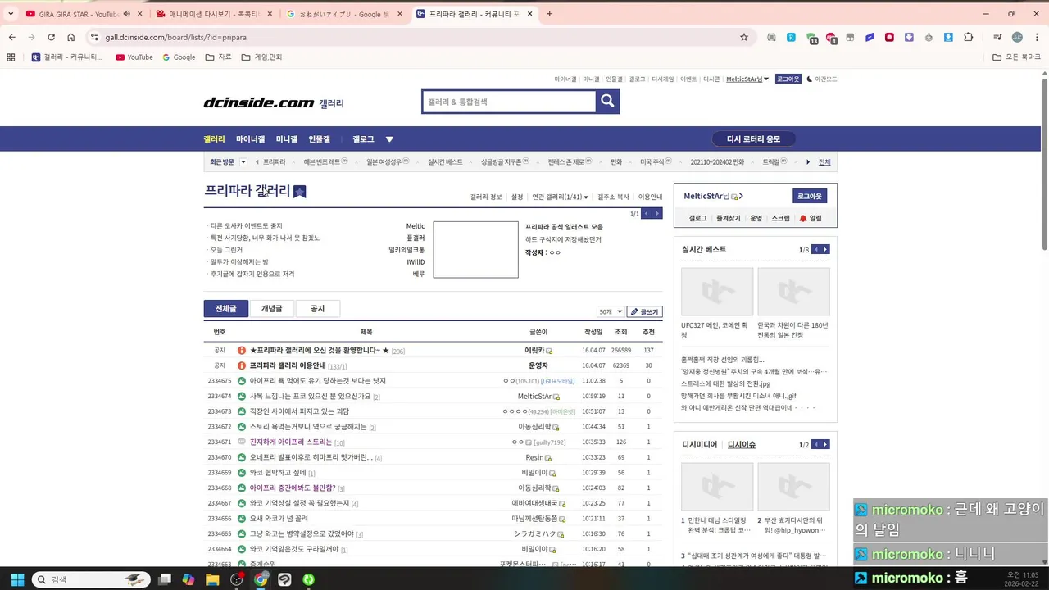Open 마이너갤 in main navigation
The width and height of the screenshot is (1049, 590).
tap(250, 139)
